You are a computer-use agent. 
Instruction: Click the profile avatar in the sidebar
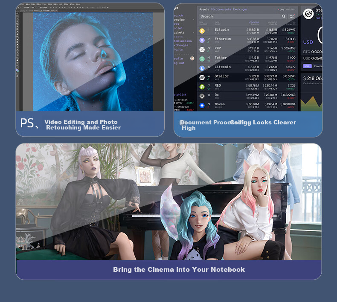192,58
